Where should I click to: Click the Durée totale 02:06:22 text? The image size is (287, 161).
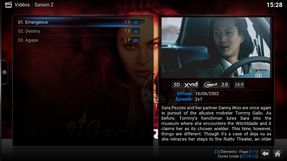coord(238,156)
